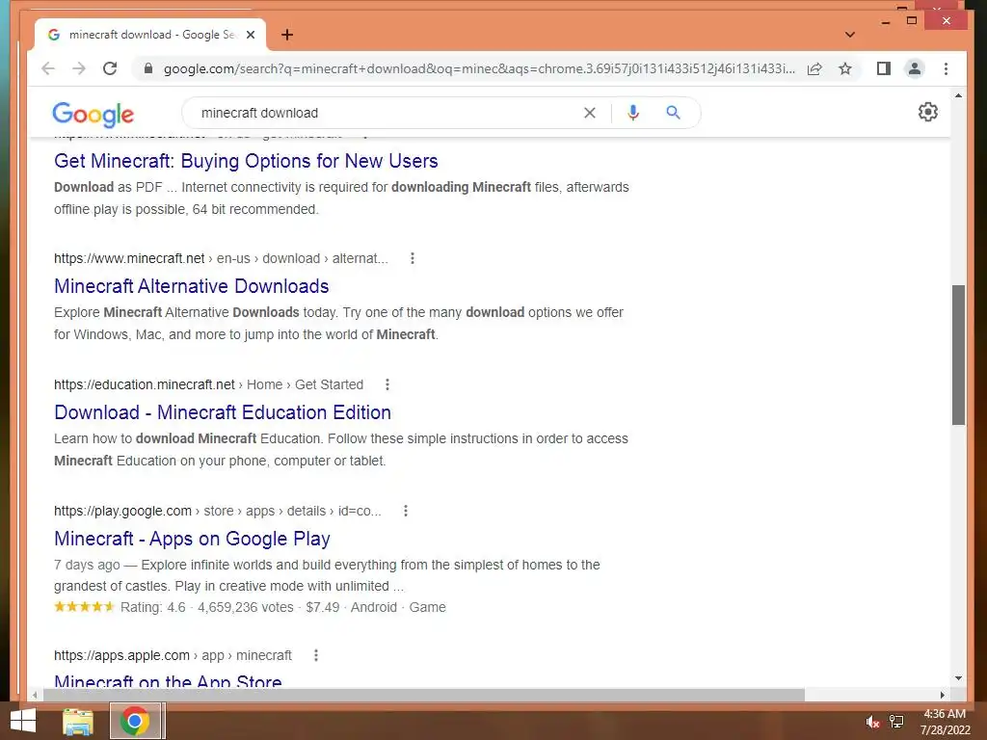Click into the minecraft download search field
Screen dimensions: 987x740
[384, 113]
